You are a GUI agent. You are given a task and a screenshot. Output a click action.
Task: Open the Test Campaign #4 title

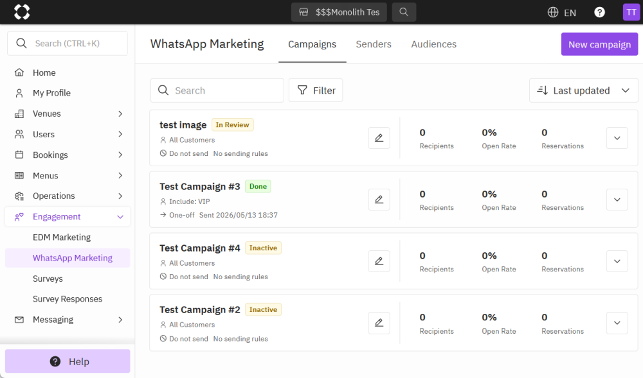200,248
